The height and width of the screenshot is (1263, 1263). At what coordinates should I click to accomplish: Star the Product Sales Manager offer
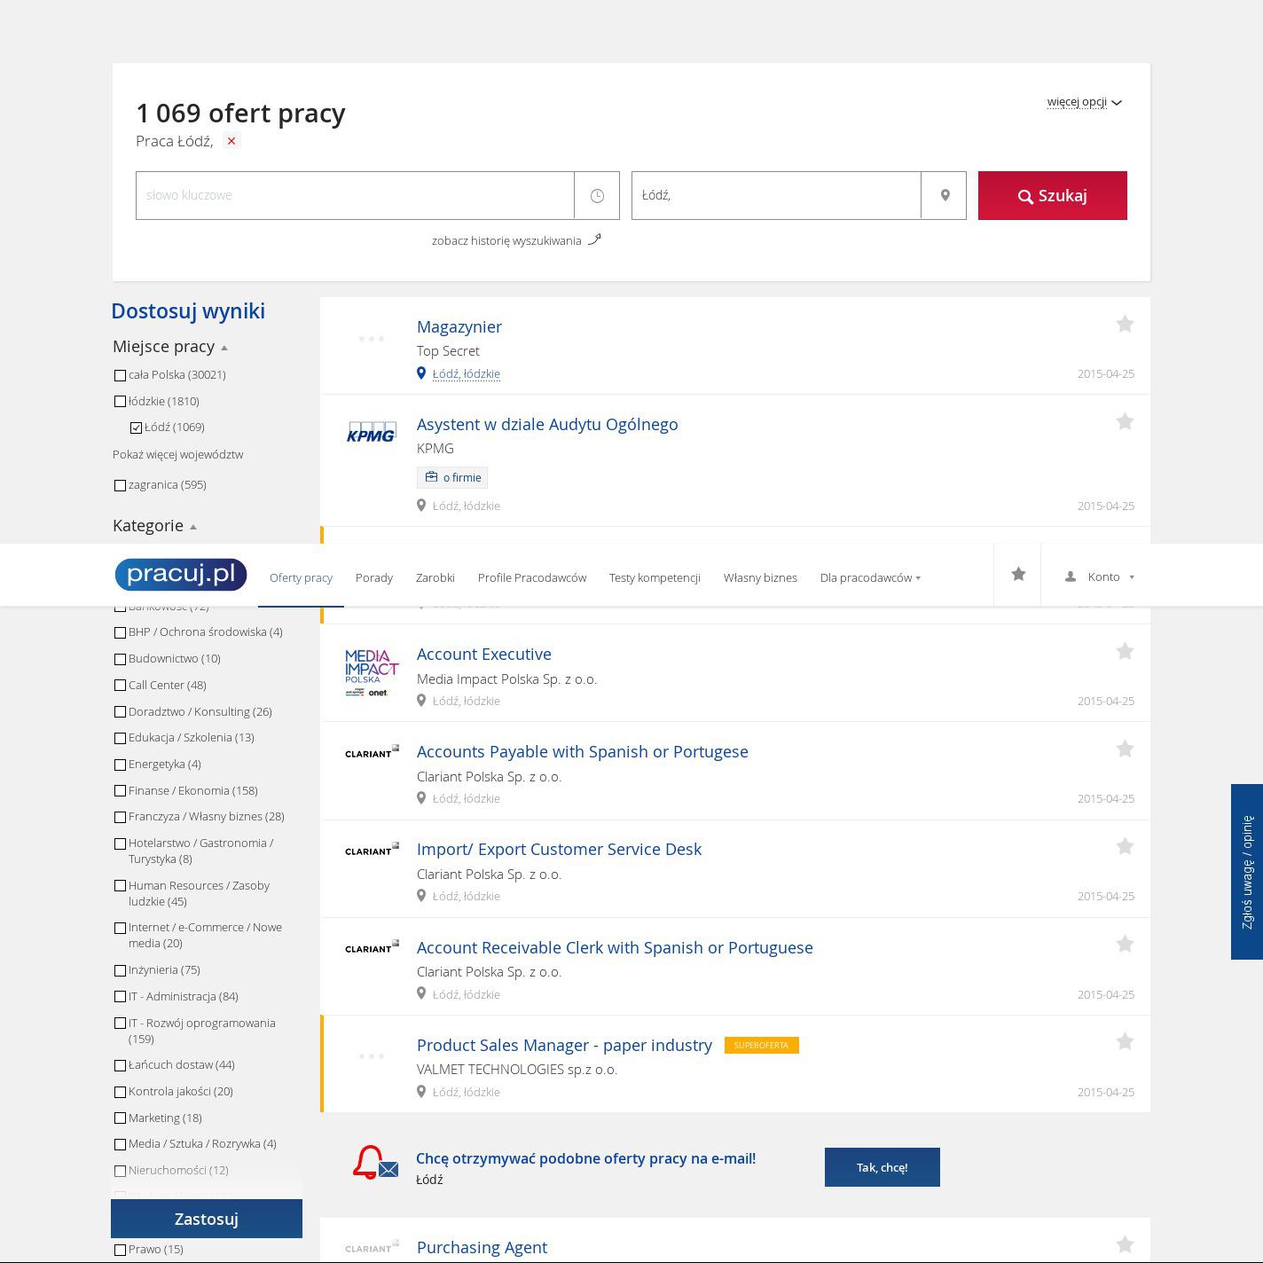1125,1042
